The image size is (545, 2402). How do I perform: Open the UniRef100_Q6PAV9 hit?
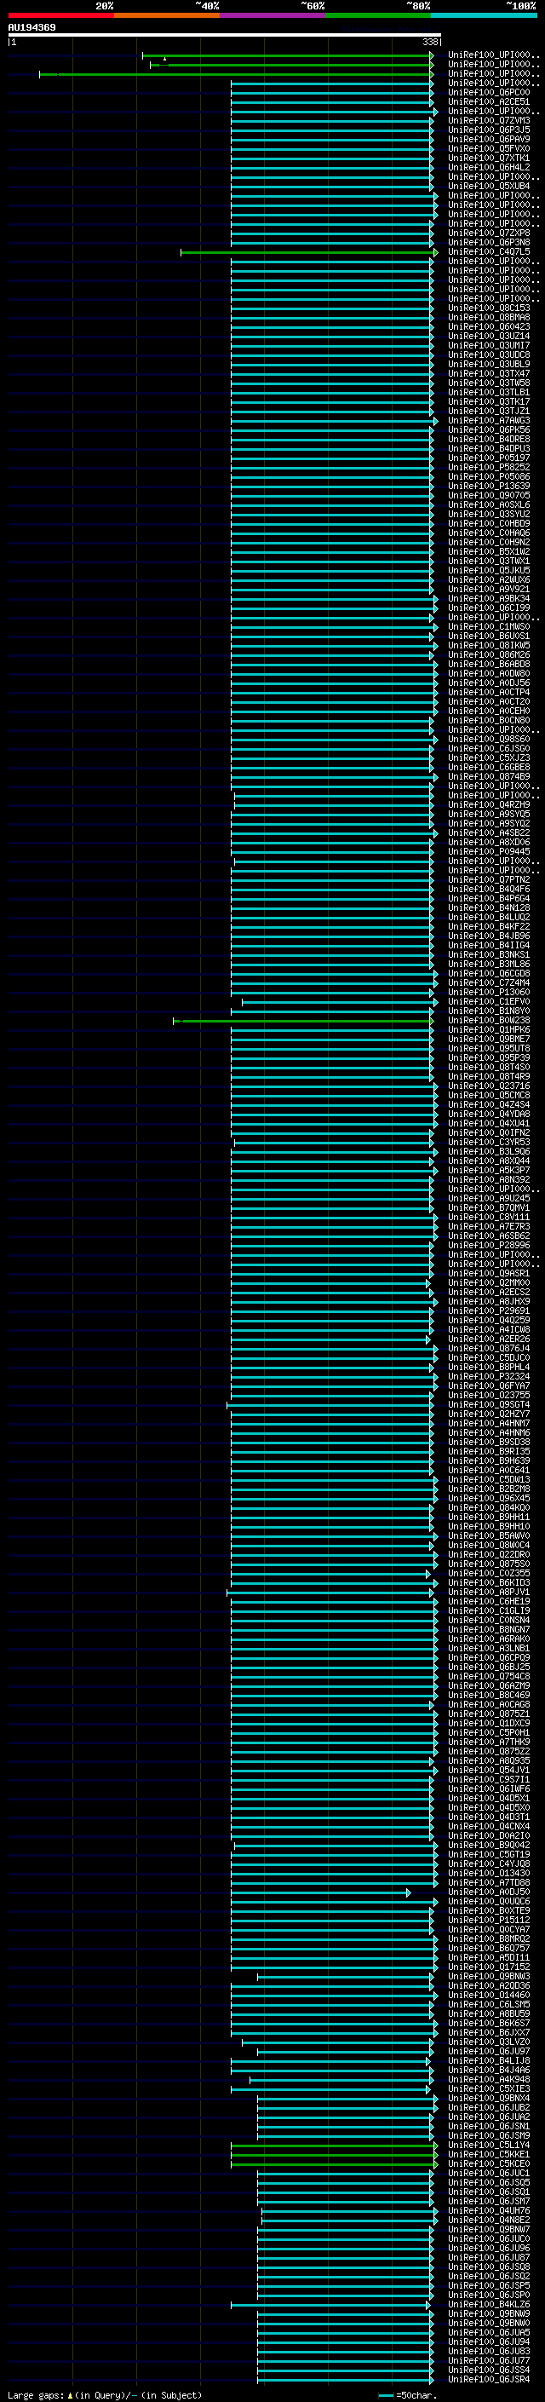click(x=489, y=140)
